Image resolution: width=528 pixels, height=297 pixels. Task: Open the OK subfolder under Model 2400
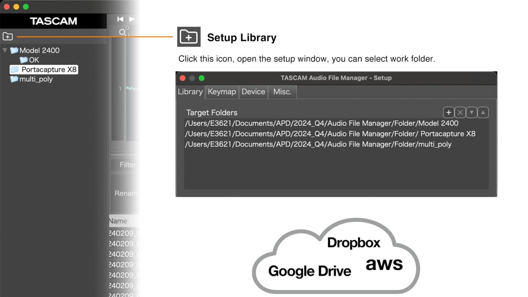[33, 60]
